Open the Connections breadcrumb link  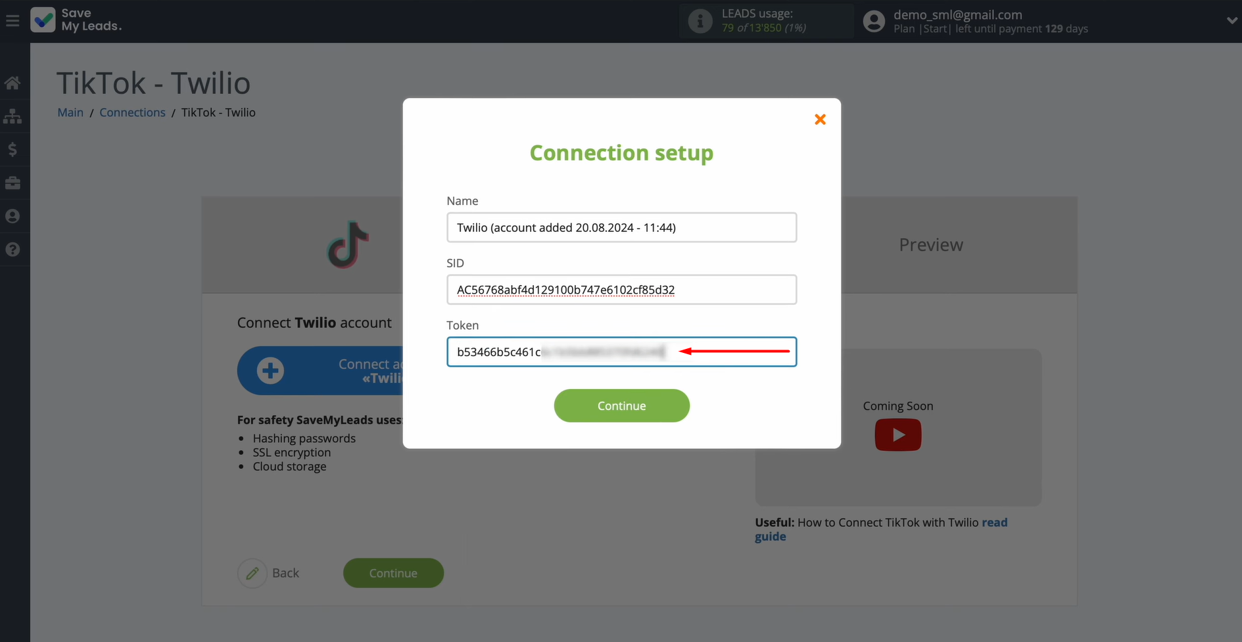coord(132,112)
